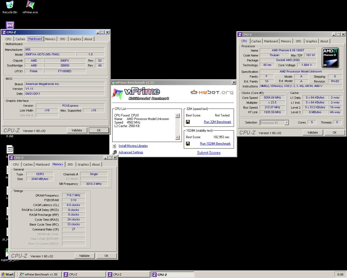Click the BIOS date 09/21/2011 field
The image size is (347, 278).
pyautogui.click(x=65, y=94)
